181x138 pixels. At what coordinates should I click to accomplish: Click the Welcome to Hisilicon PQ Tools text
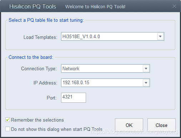pyautogui.click(x=95, y=7)
